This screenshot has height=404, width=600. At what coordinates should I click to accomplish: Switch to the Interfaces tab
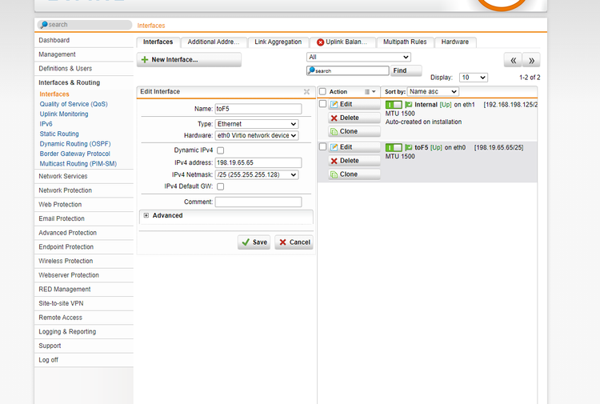click(x=158, y=42)
